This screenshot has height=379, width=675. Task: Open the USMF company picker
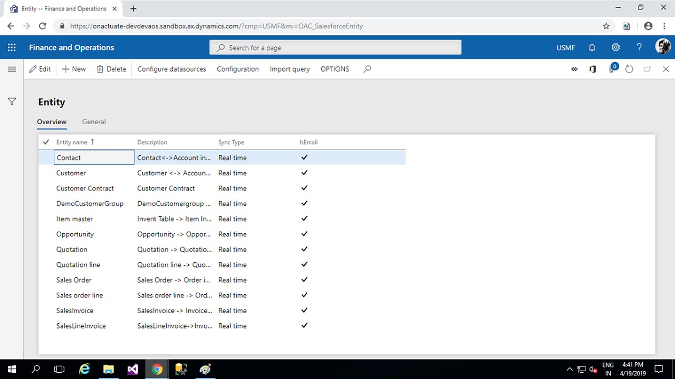coord(565,47)
